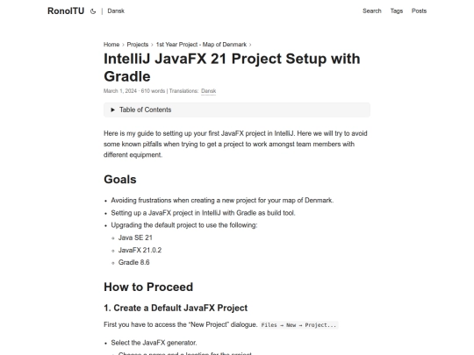
Task: Open the Dansk translation link under title
Action: [x=208, y=91]
